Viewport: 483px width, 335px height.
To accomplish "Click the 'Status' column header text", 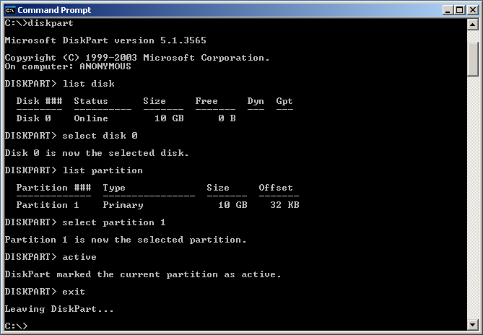I will pyautogui.click(x=91, y=101).
